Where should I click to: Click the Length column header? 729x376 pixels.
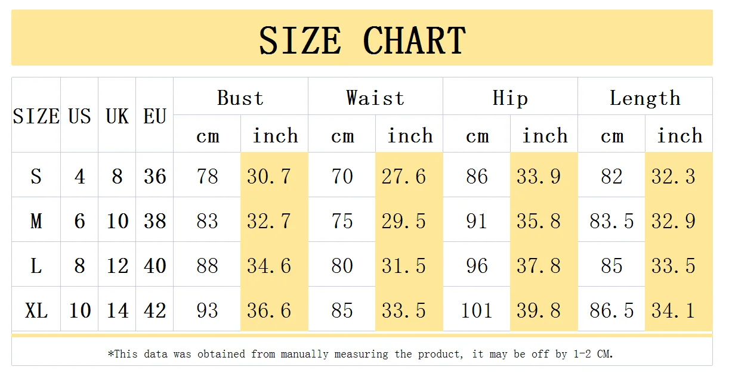click(x=645, y=97)
